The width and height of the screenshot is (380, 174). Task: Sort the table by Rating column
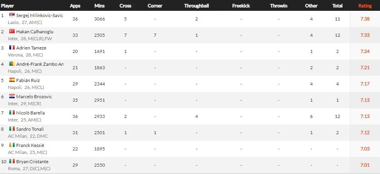365,6
